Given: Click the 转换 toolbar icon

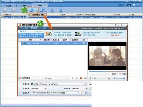Looking at the screenshot, I should coord(32,10).
